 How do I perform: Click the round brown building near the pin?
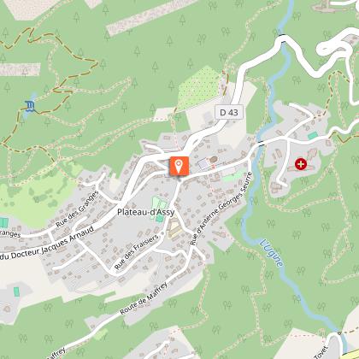click(214, 160)
